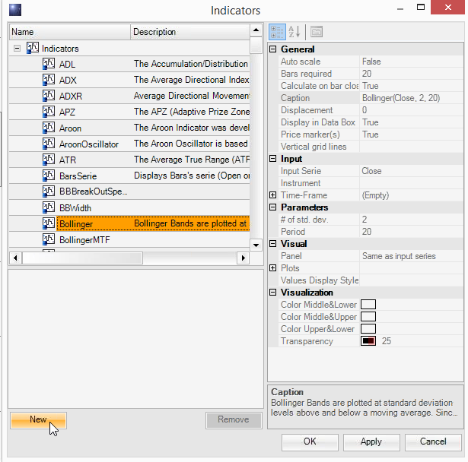Select the AroonOscillator tree row

[x=129, y=144]
